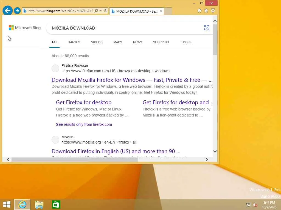Click About 188,000 results text
The width and height of the screenshot is (281, 210).
(70, 56)
